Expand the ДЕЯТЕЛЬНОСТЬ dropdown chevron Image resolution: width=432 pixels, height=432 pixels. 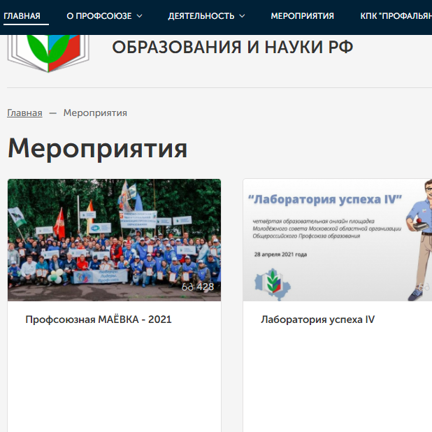click(242, 16)
